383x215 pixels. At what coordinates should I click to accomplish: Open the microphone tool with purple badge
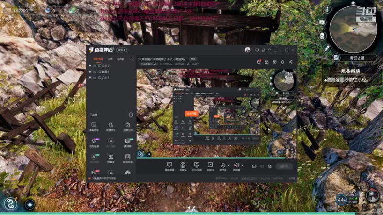(94, 142)
